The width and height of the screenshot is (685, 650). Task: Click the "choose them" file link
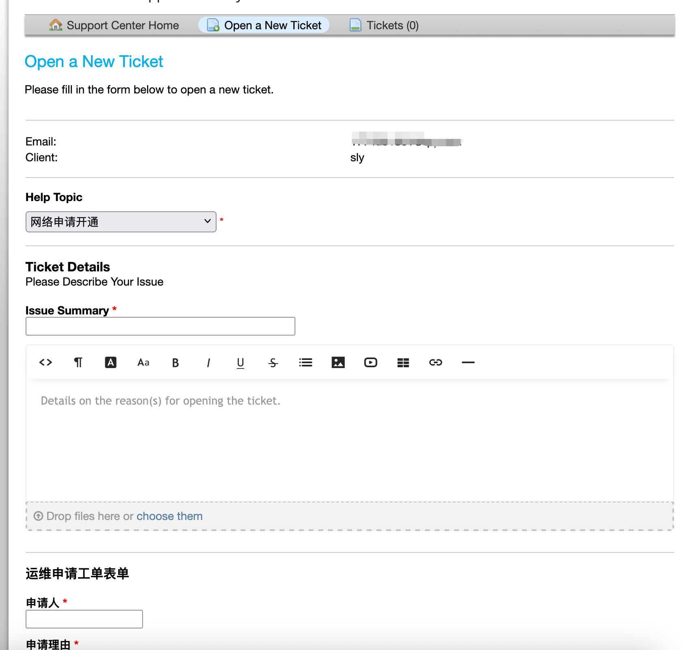pyautogui.click(x=169, y=516)
